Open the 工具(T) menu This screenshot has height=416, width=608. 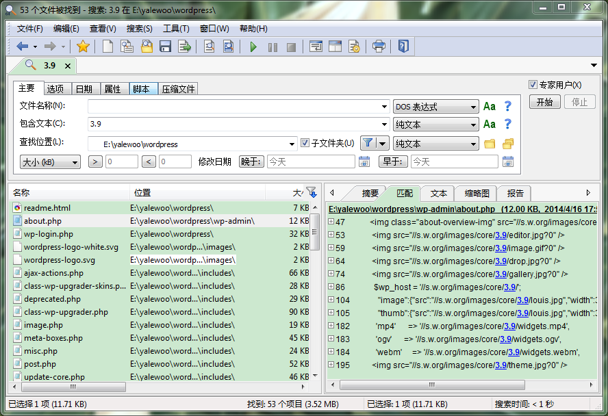coord(176,29)
